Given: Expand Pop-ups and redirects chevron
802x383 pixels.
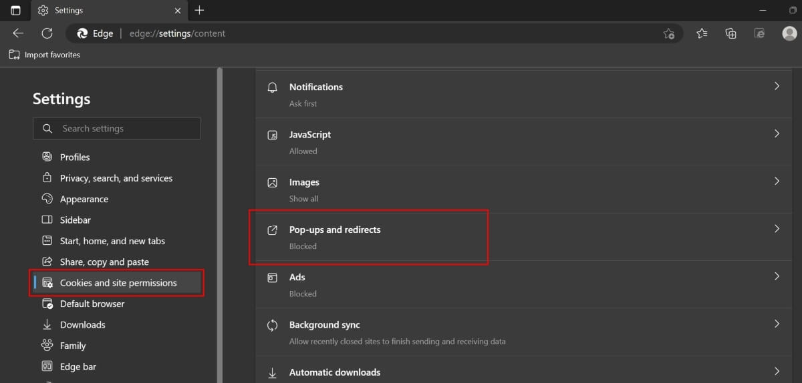Looking at the screenshot, I should point(777,228).
